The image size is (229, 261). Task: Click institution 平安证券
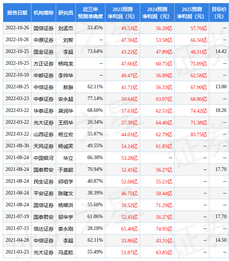pyautogui.click(x=44, y=193)
